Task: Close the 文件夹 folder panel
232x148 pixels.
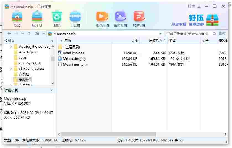Action: point(52,41)
